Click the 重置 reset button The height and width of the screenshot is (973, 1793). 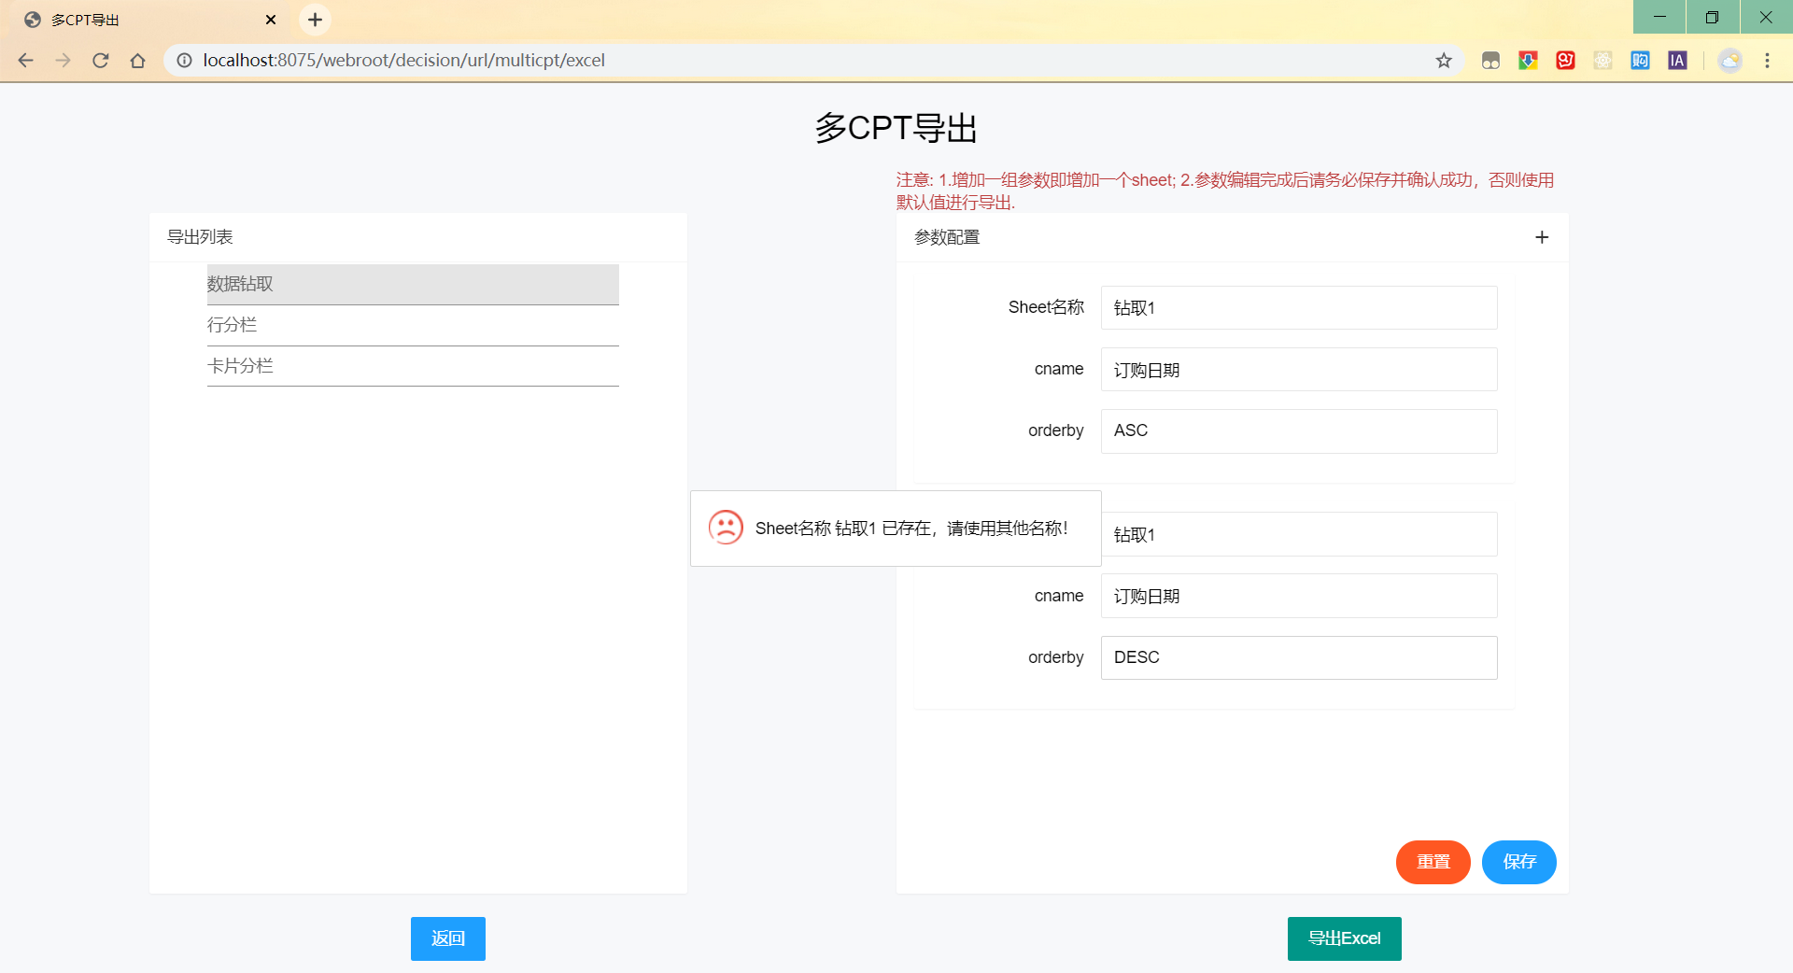pos(1433,862)
